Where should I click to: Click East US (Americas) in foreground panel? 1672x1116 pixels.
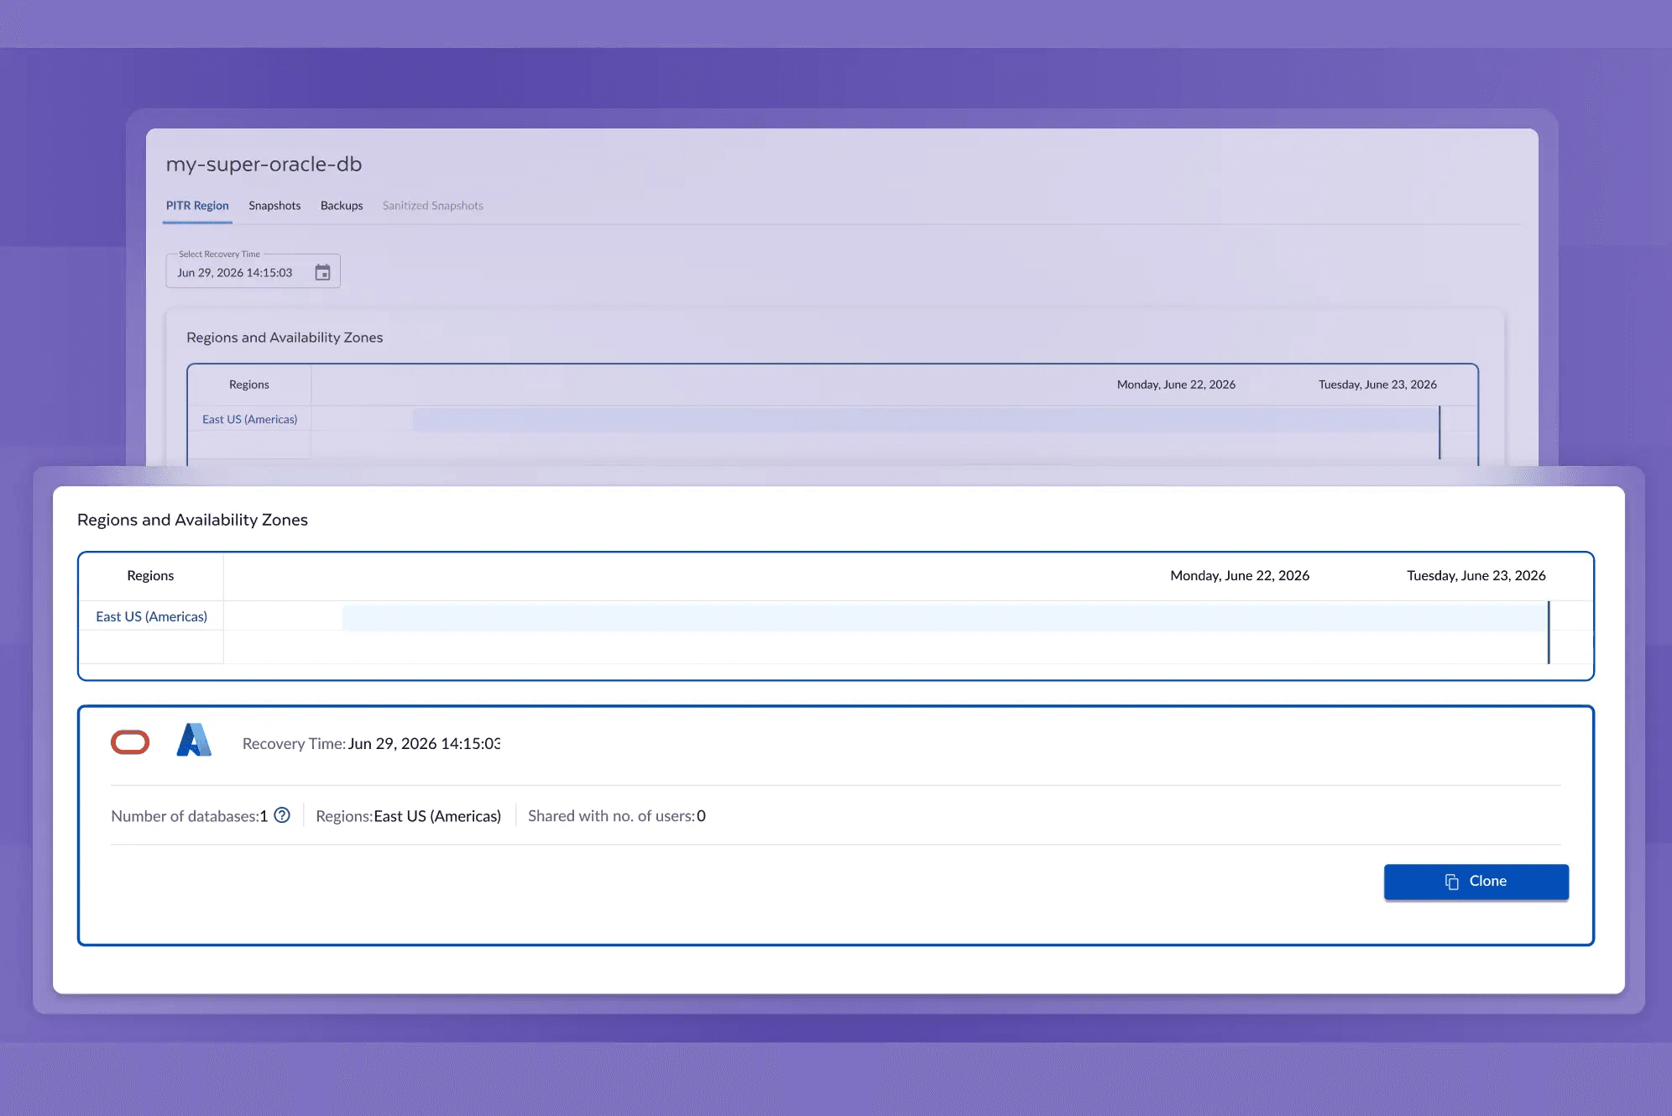[151, 616]
